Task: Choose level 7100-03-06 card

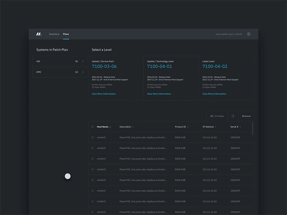Action: pyautogui.click(x=116, y=78)
